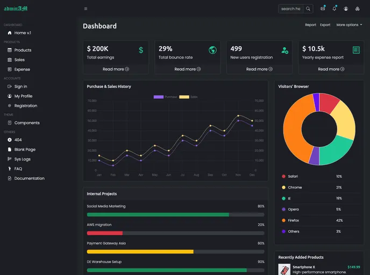Toggle the Sales legend in chart
Screen dimensions: 370x275
[188, 97]
